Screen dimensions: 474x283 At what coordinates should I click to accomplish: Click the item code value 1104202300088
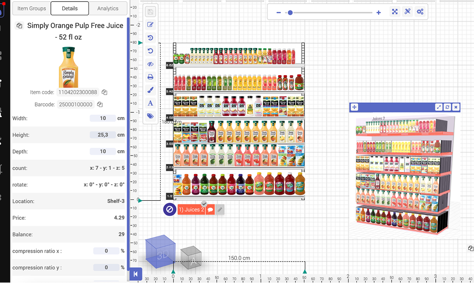coord(78,92)
